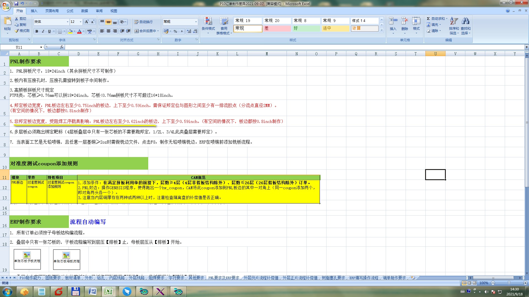Toggle Bold formatting

point(37,31)
